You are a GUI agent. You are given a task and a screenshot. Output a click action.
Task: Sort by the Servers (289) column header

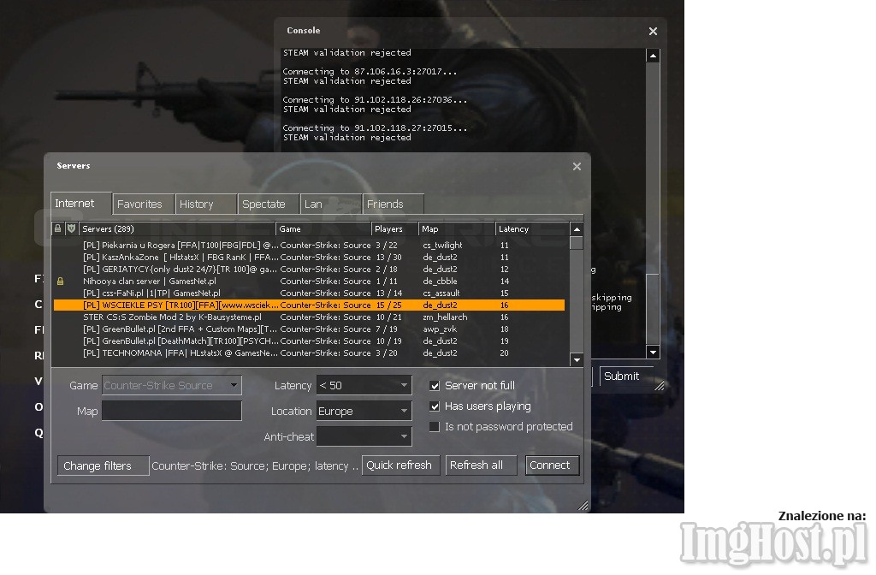[178, 228]
